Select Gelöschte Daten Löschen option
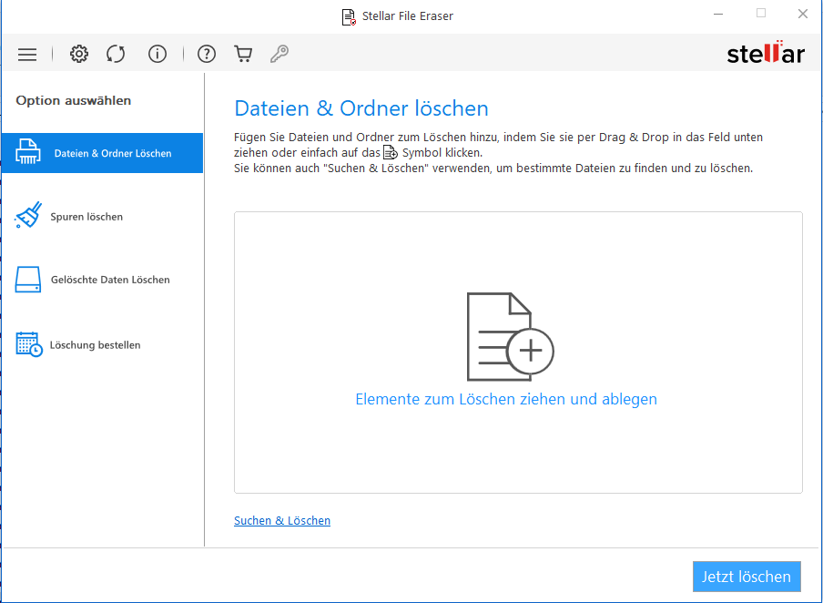Screen dimensions: 823x603 pyautogui.click(x=111, y=280)
